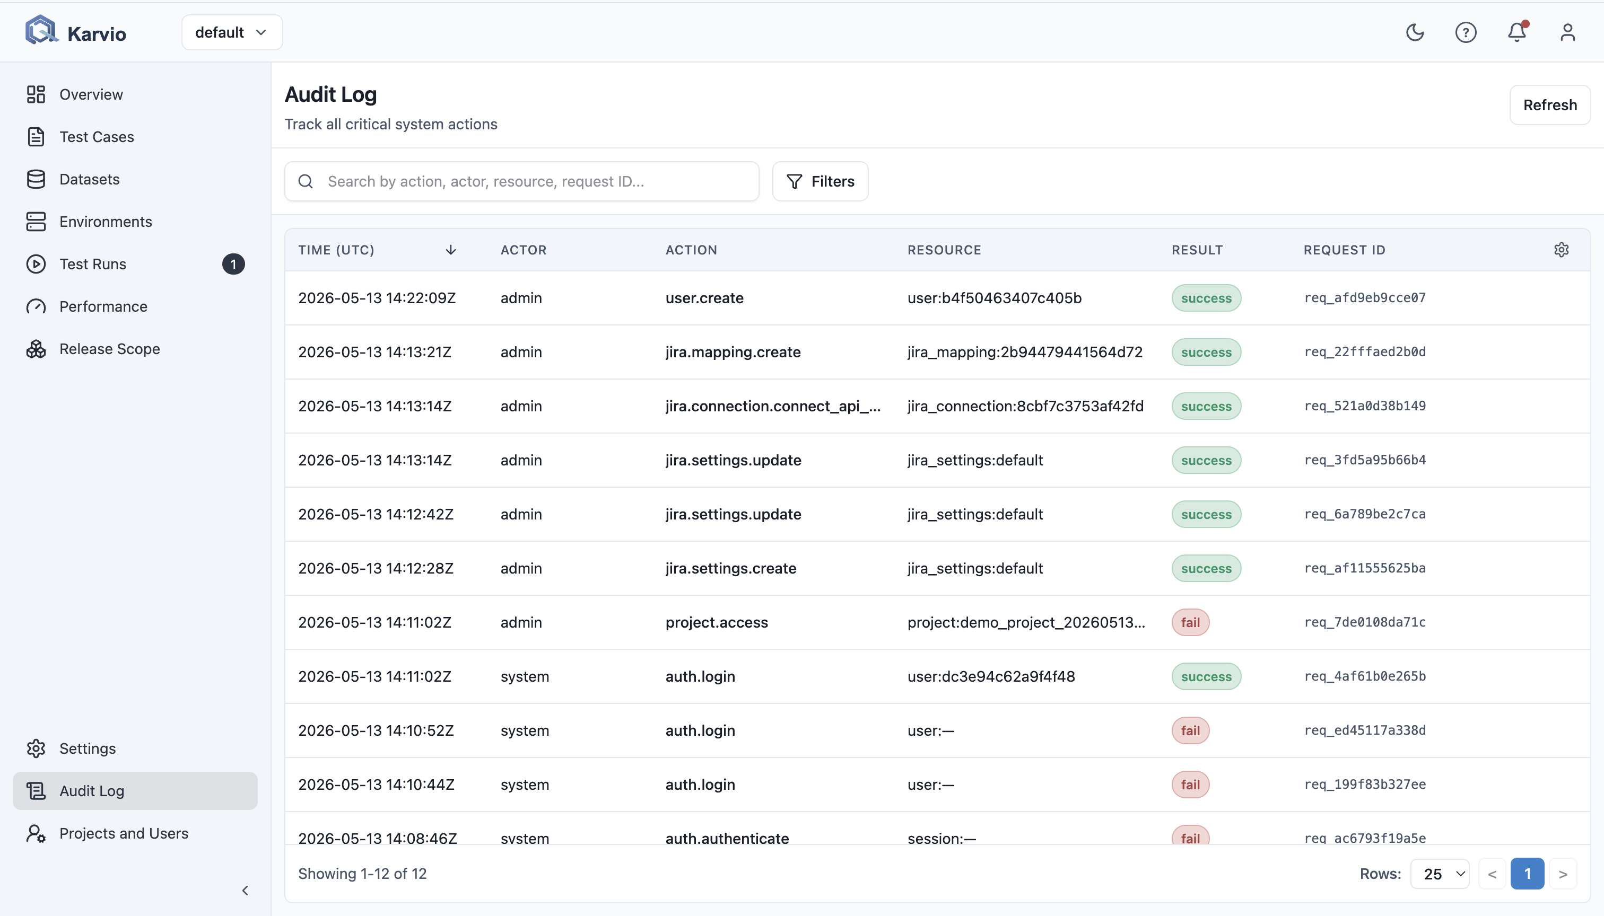Go to previous page arrow
1604x916 pixels.
pos(1492,874)
